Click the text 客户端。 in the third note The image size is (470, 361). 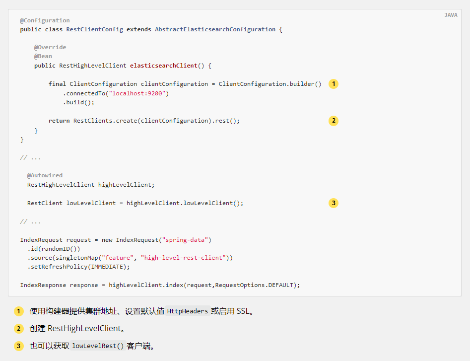pyautogui.click(x=141, y=346)
